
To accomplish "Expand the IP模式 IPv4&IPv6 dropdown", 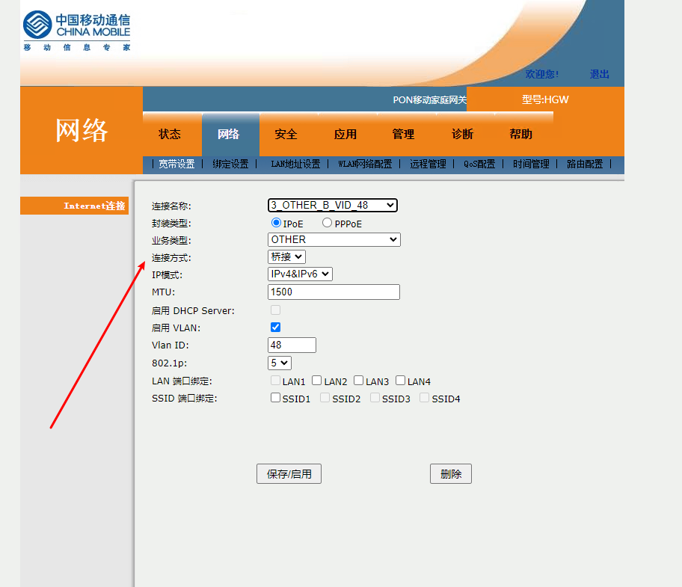I will 300,274.
